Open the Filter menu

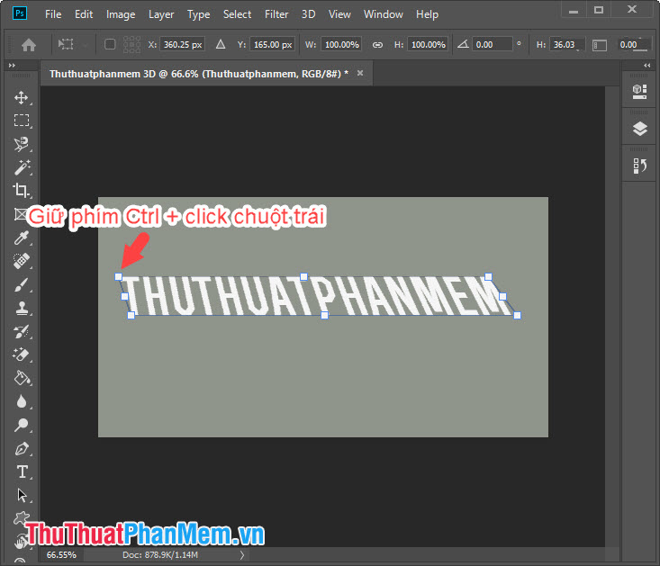[x=276, y=14]
